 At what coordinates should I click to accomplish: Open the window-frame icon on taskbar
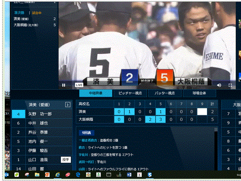(109, 175)
